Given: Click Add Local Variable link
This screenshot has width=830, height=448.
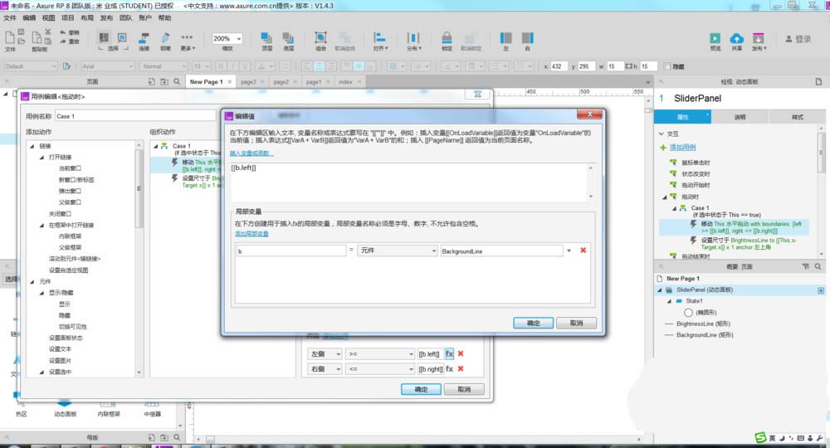Looking at the screenshot, I should tap(251, 234).
